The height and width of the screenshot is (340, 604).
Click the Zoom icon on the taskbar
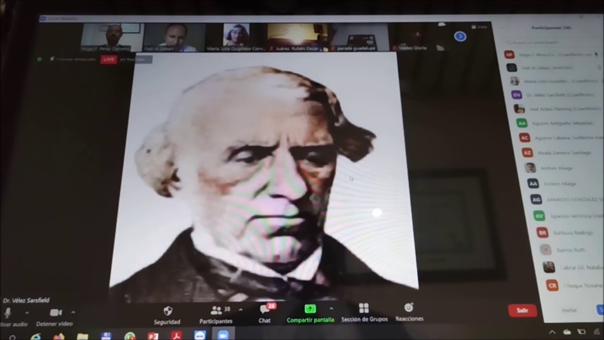coord(223,335)
